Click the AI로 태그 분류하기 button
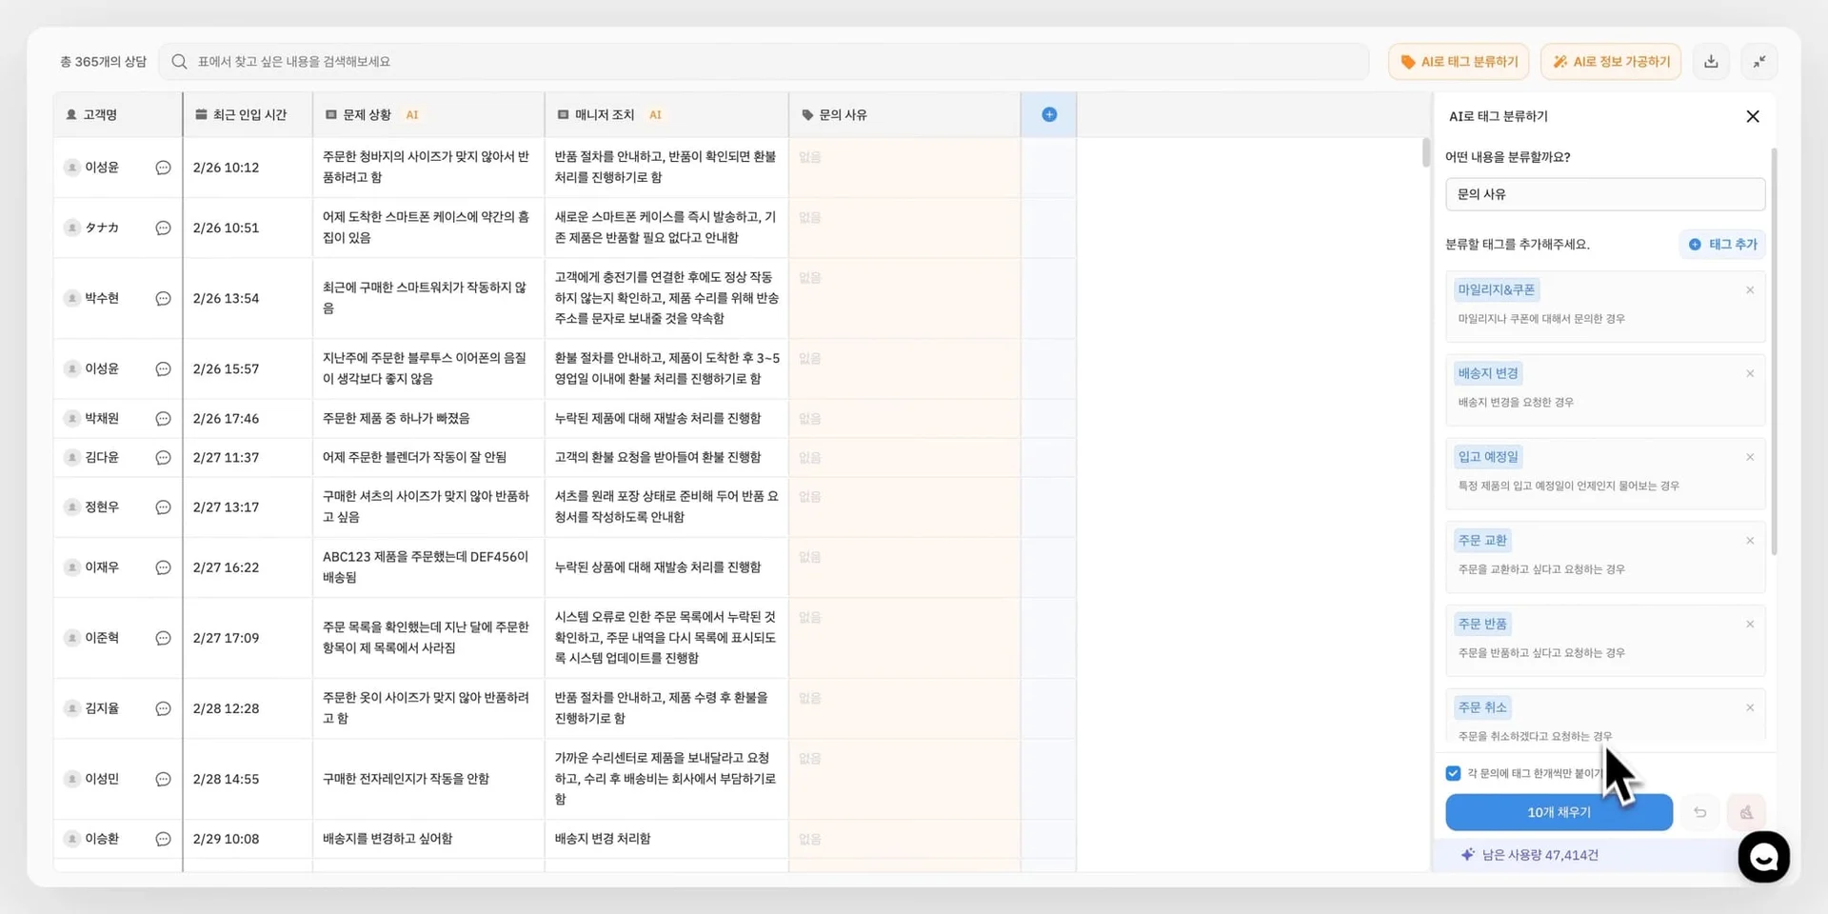 (1459, 62)
